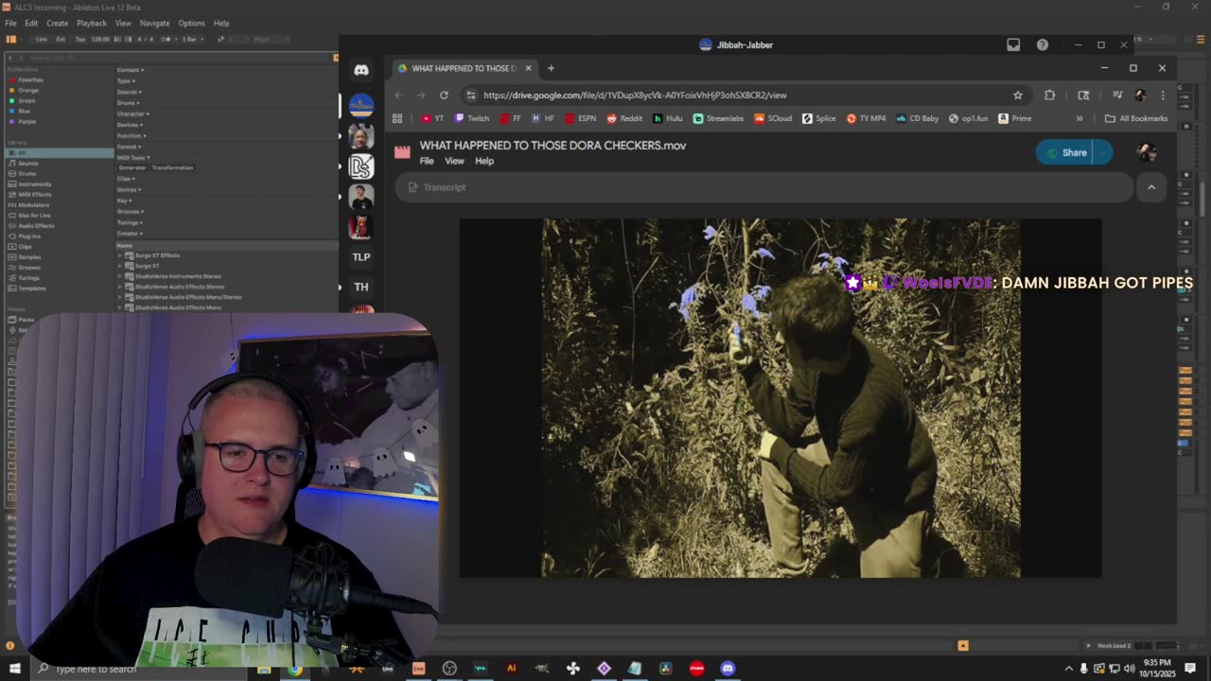Open the Hulu bookmark

pyautogui.click(x=668, y=118)
